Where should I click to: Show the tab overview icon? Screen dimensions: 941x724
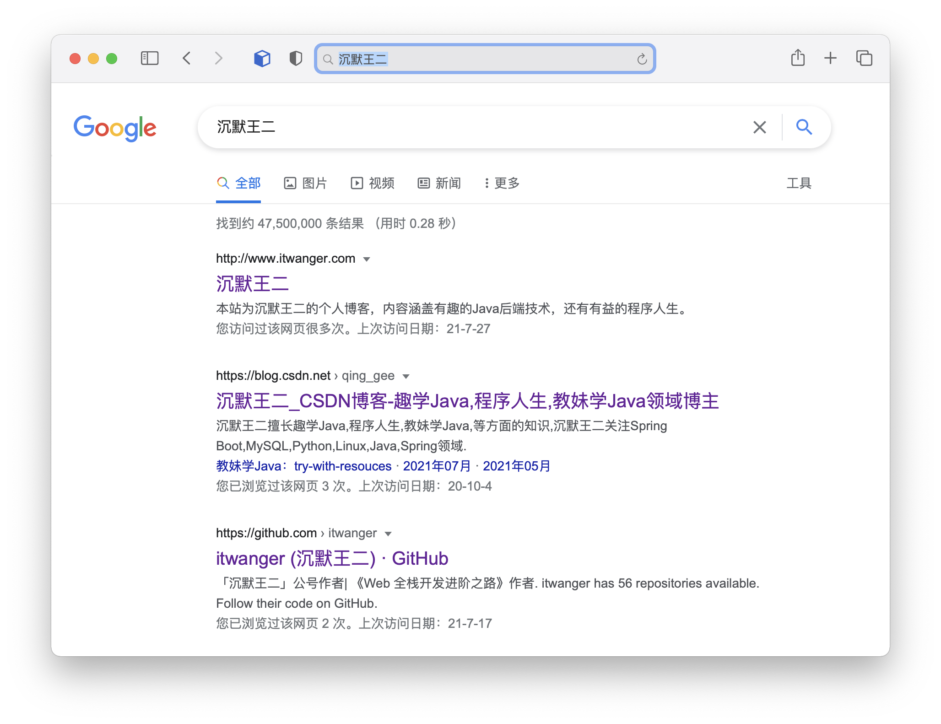point(864,58)
